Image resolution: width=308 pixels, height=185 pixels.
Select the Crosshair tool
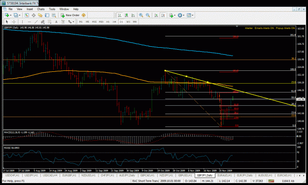coord(14,22)
